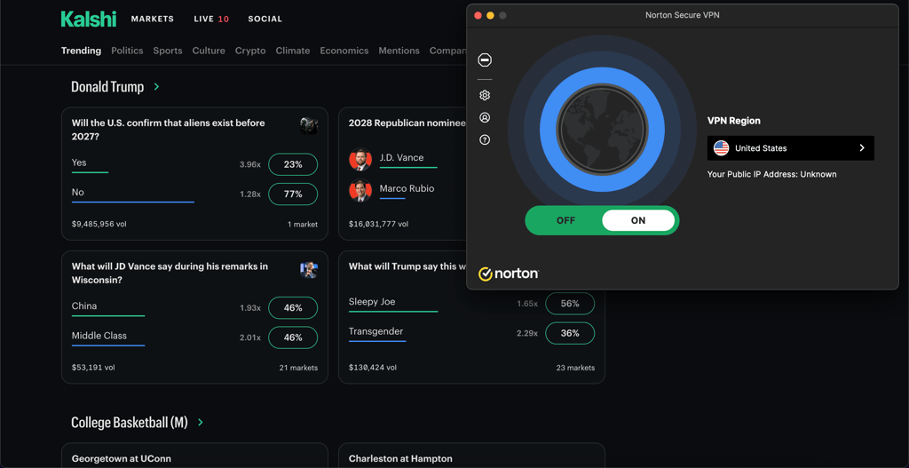Open Norton account profile icon

coord(485,118)
